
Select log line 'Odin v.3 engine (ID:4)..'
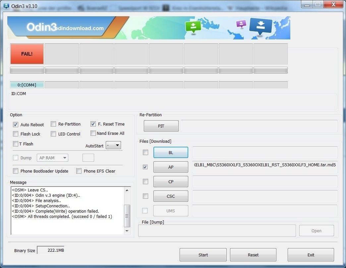click(46, 195)
